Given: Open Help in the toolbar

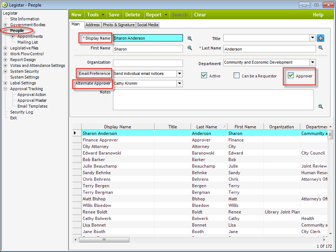Looking at the screenshot, I should point(318,15).
